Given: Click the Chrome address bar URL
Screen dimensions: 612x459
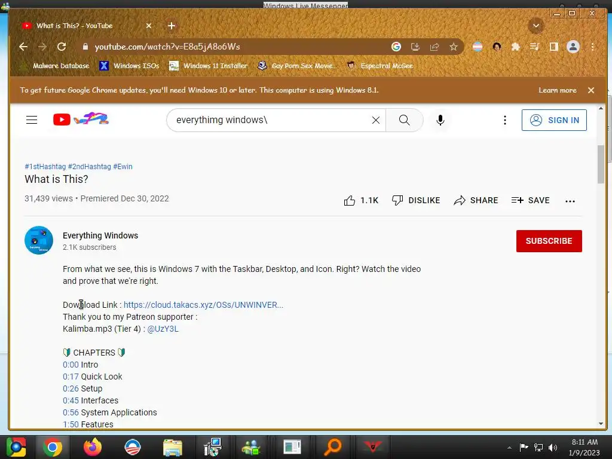Looking at the screenshot, I should (167, 47).
